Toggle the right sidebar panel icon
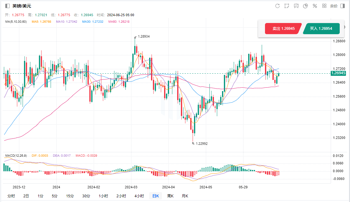 (x=343, y=6)
